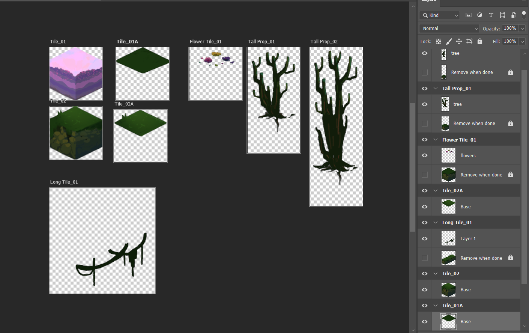Select the Tile_01 artboard label
Screen dimensions: 529x333
(x=58, y=42)
